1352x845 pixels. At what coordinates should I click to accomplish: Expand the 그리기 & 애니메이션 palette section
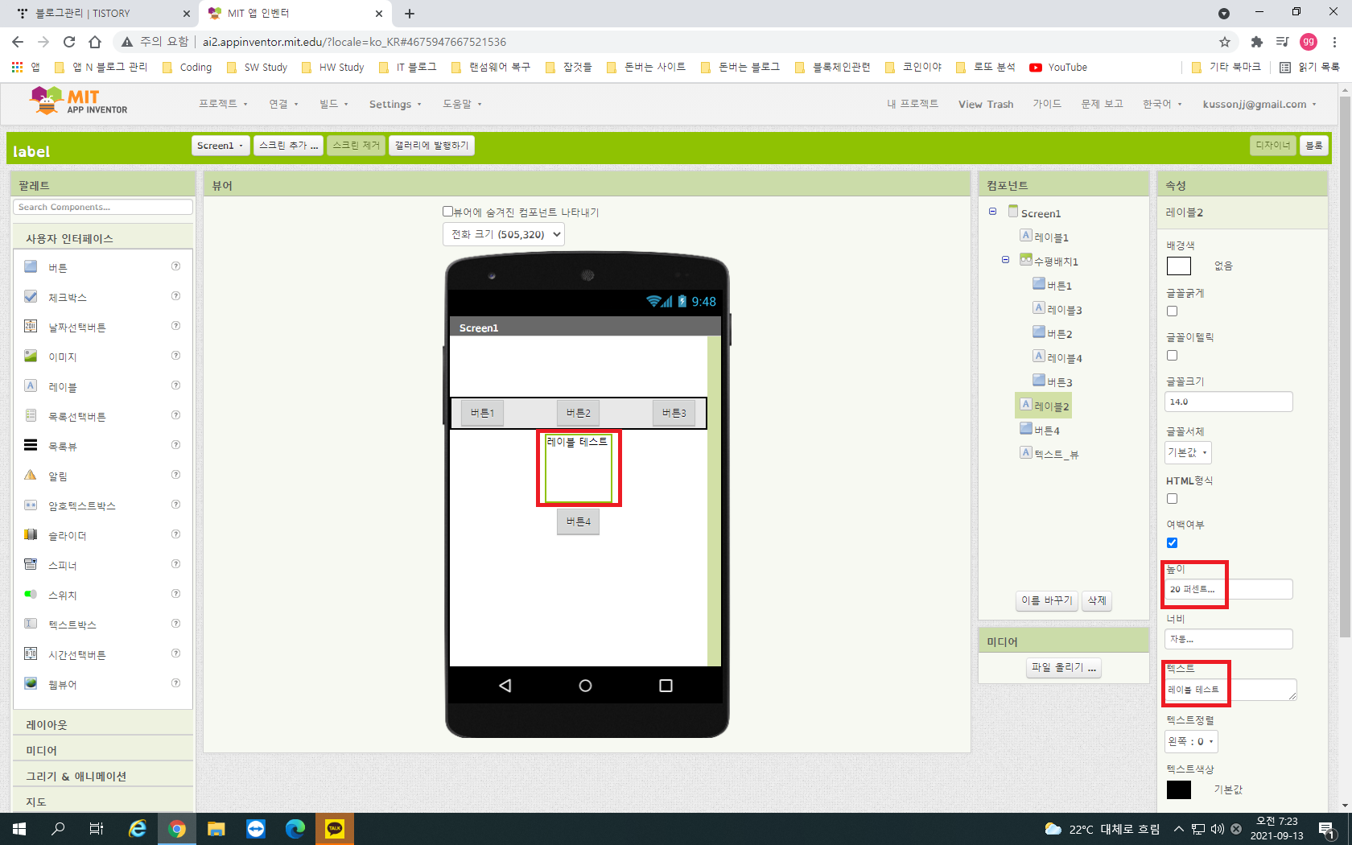[x=103, y=776]
